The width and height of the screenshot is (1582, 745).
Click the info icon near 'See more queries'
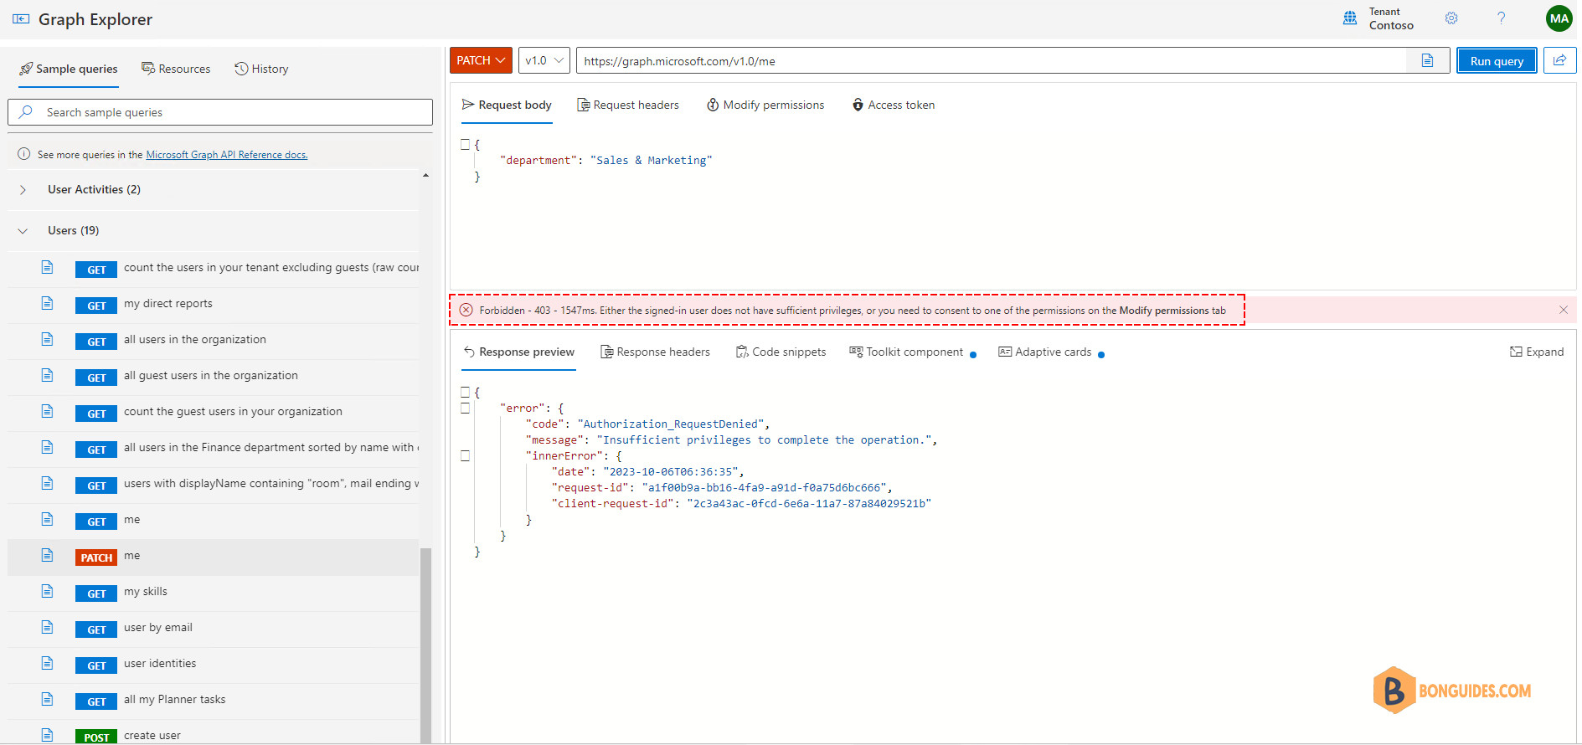coord(23,154)
